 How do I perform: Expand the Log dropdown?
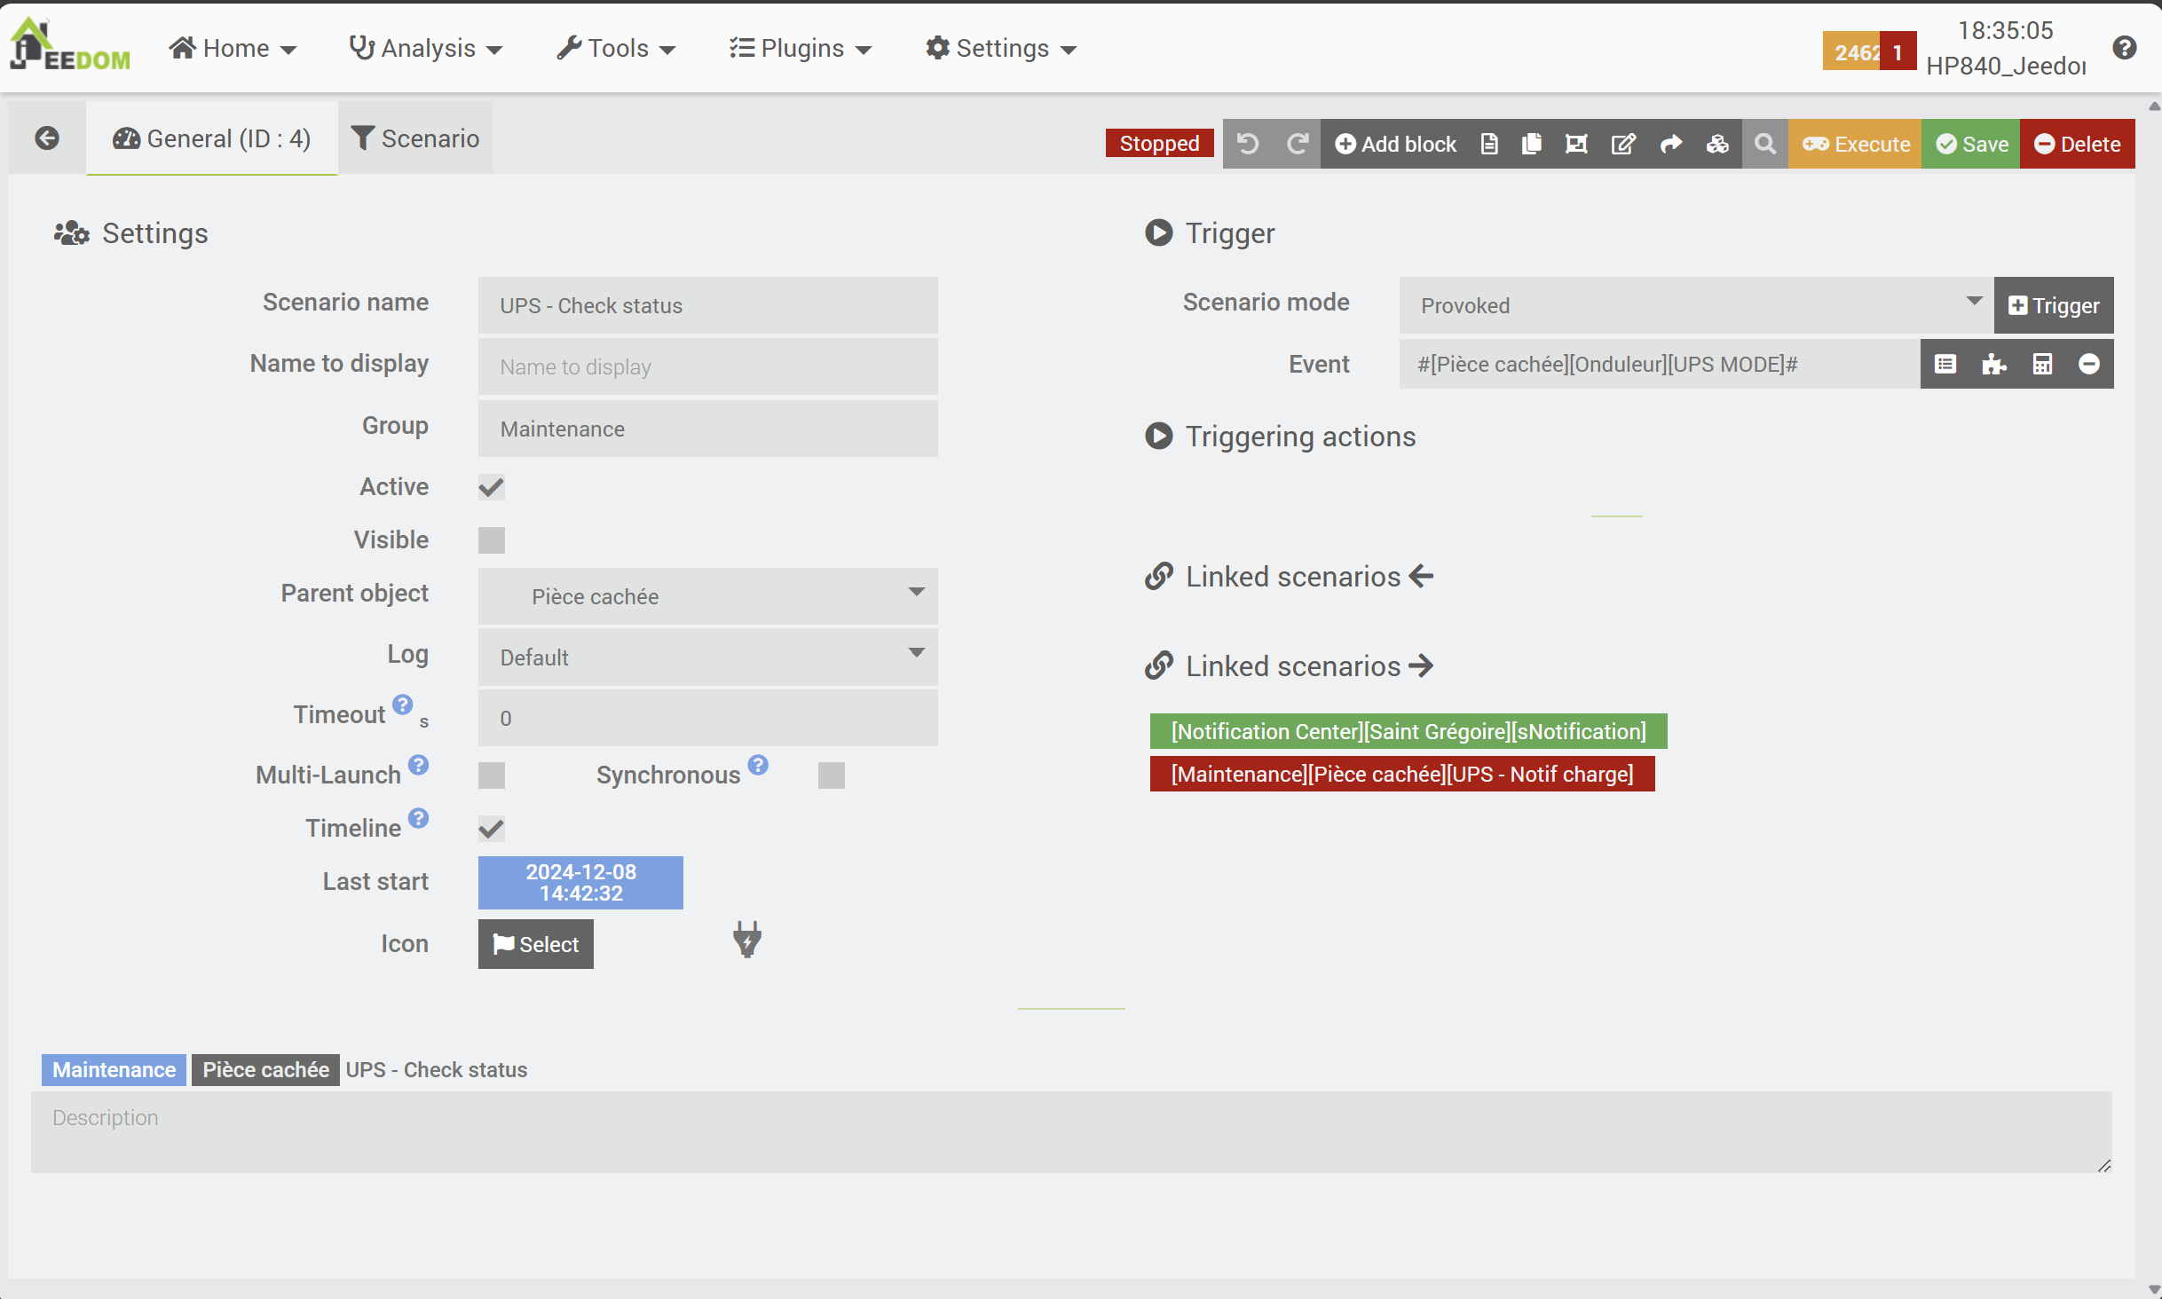707,657
